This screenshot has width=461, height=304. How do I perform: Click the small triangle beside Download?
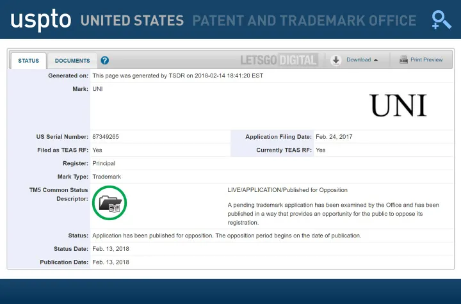pyautogui.click(x=376, y=60)
